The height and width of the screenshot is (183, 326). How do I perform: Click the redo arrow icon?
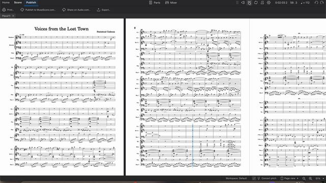pyautogui.click(x=322, y=3)
